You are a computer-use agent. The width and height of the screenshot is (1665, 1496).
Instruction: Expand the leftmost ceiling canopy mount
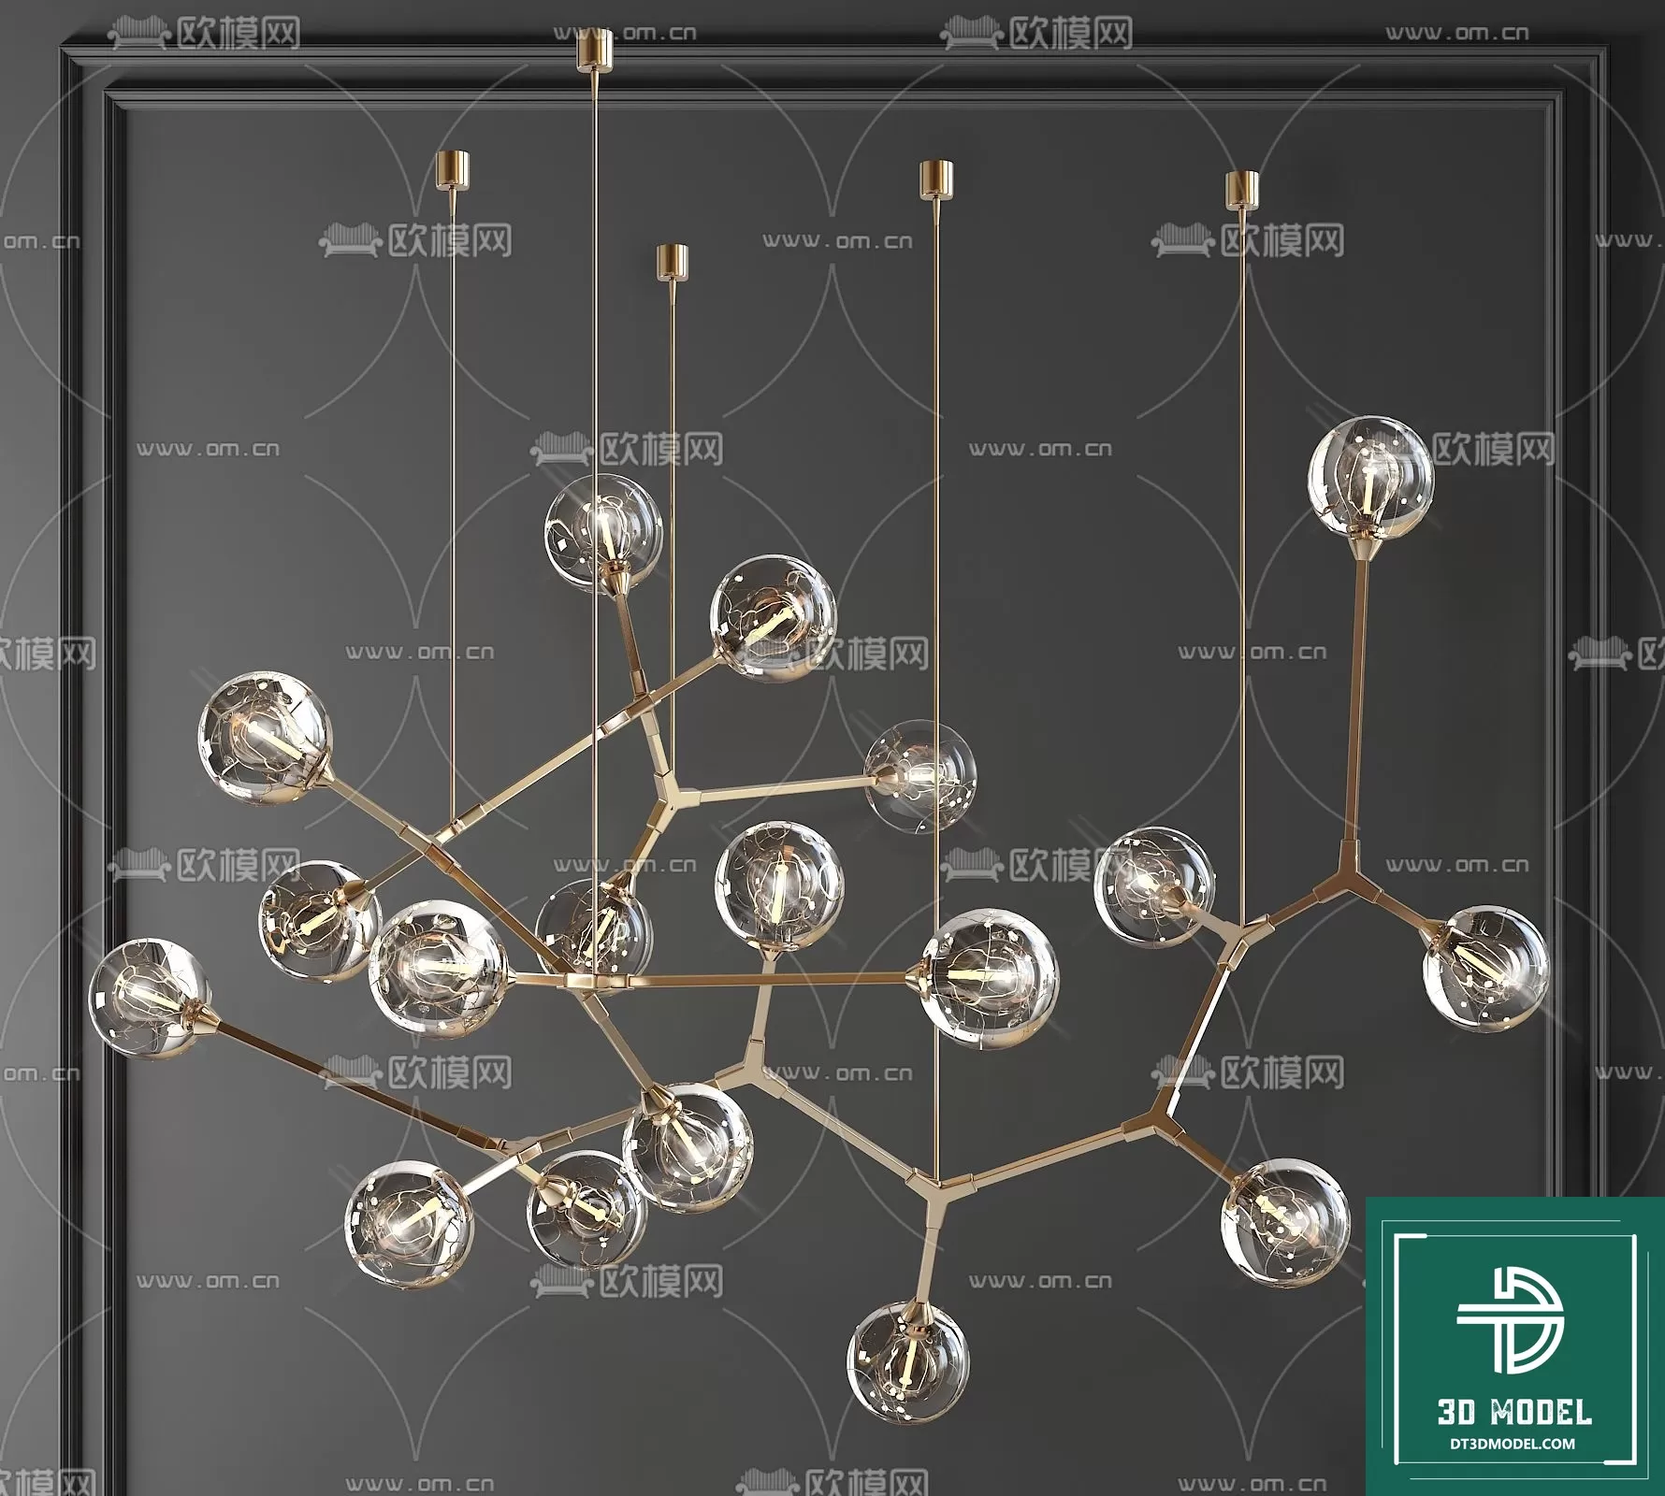pyautogui.click(x=453, y=168)
